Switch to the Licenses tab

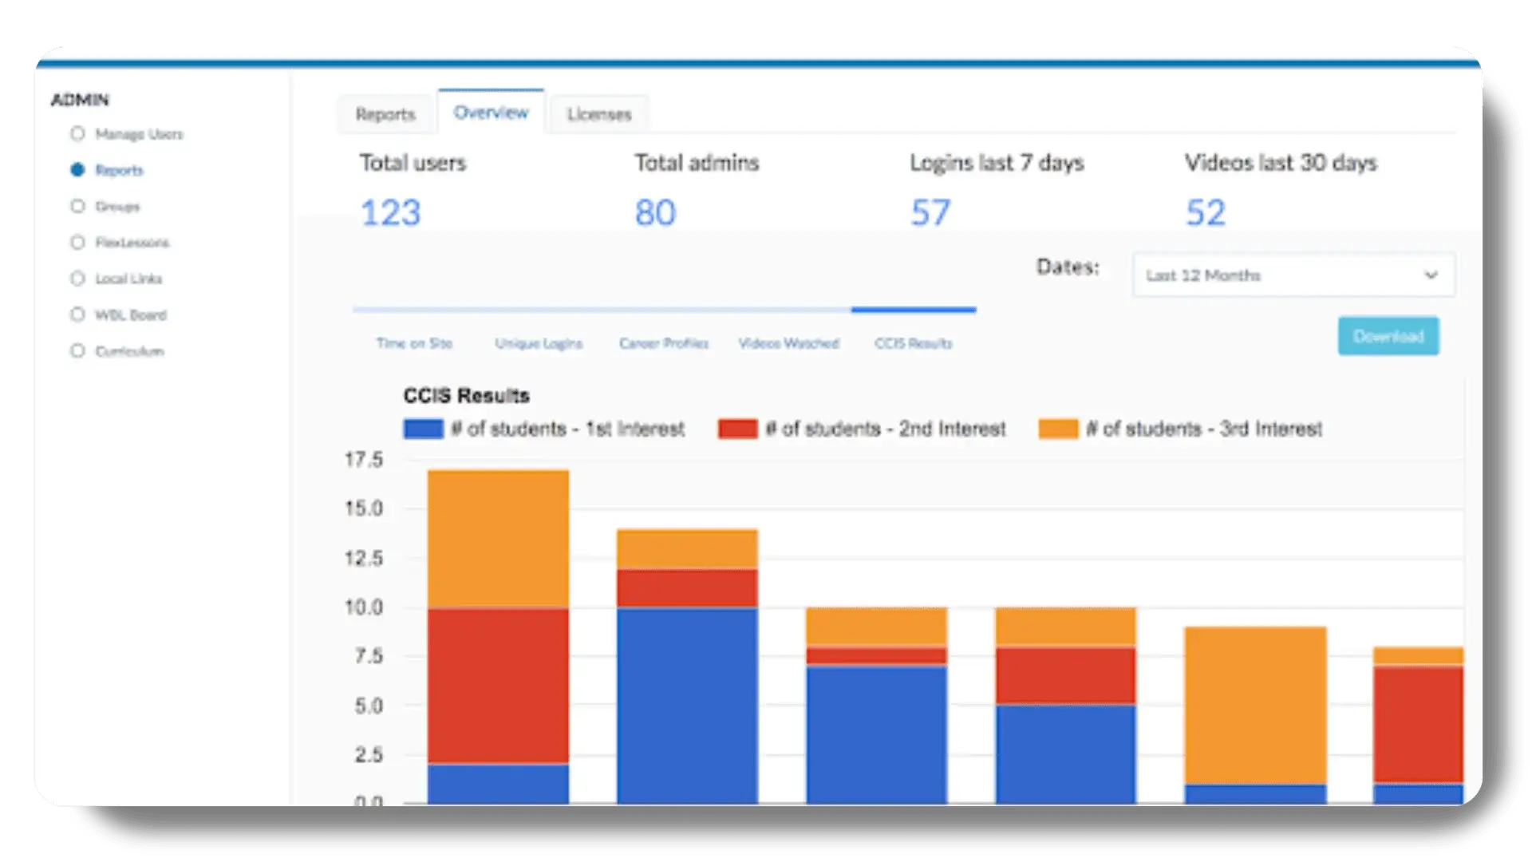pyautogui.click(x=598, y=114)
